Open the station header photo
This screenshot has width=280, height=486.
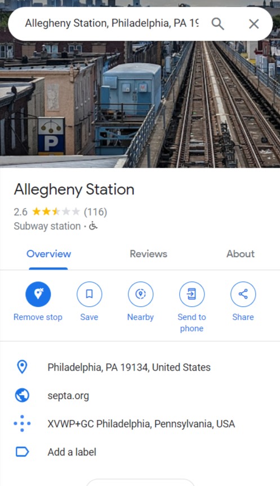[x=140, y=104]
